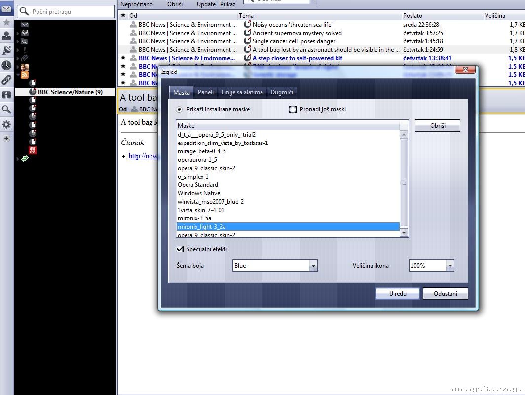Switch to the Dugmići tab

click(282, 92)
